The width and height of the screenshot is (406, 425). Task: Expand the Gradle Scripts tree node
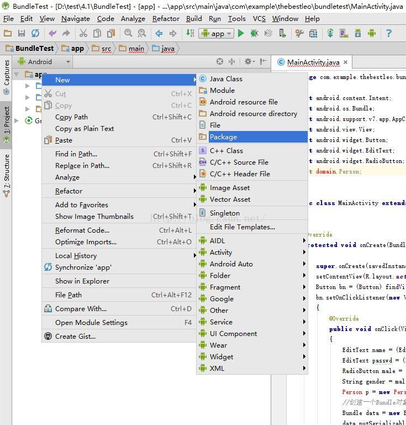click(17, 120)
